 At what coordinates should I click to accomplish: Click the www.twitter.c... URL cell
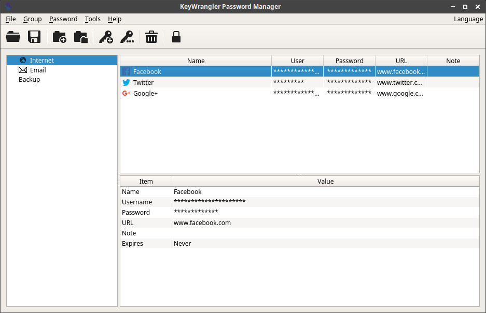pos(401,83)
